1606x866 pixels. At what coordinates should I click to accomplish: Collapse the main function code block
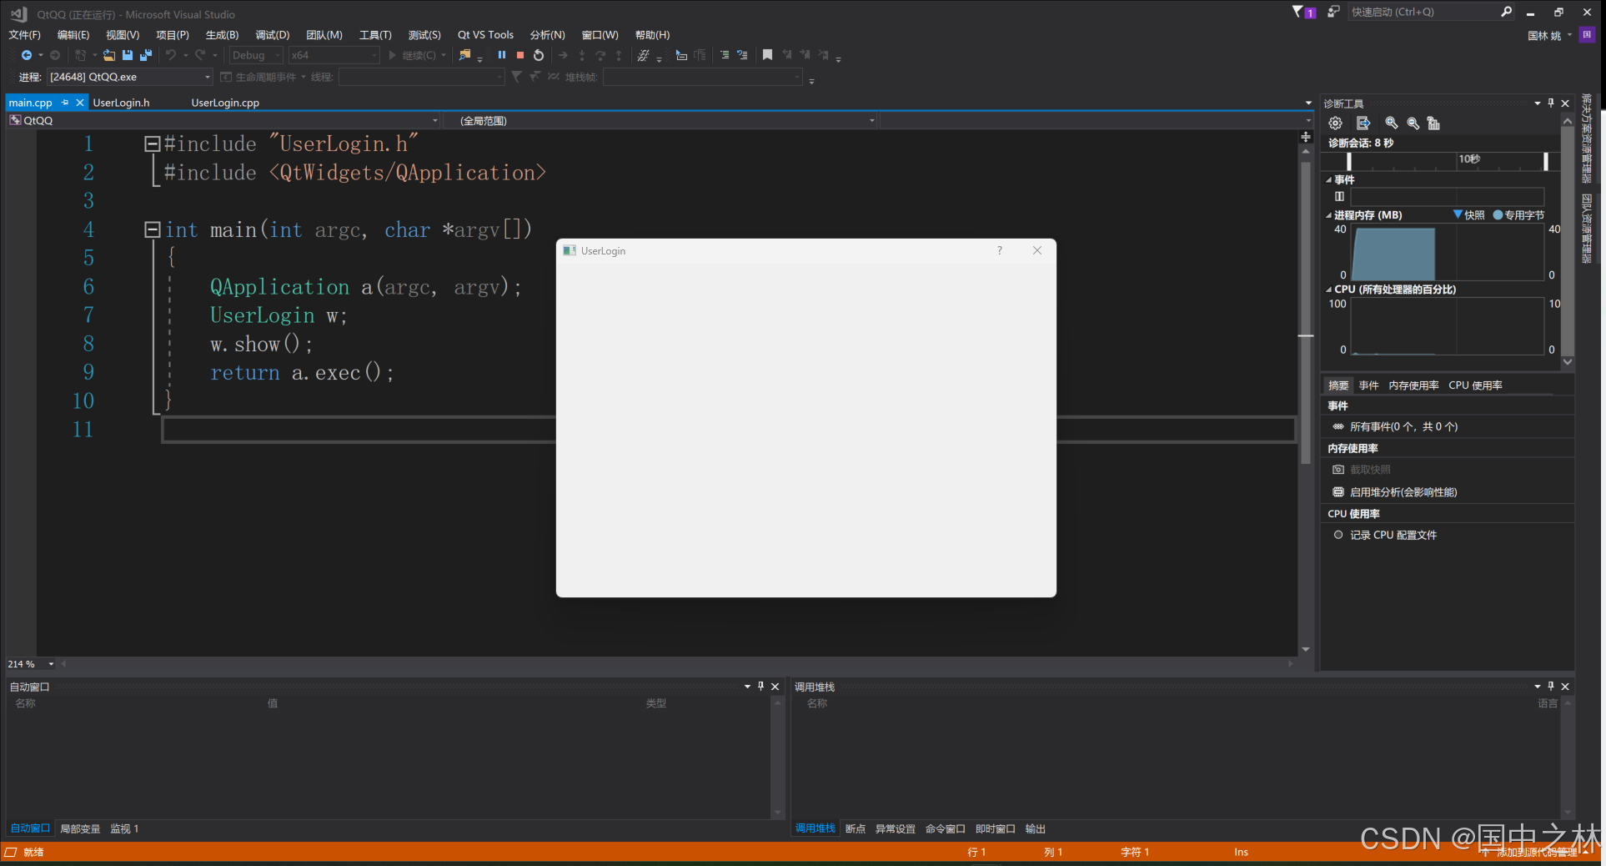point(152,229)
